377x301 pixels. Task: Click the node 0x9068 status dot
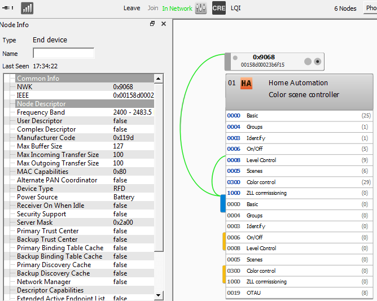235,58
